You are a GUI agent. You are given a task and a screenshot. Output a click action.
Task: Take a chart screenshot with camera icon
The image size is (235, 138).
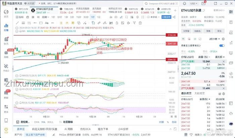tap(116, 17)
